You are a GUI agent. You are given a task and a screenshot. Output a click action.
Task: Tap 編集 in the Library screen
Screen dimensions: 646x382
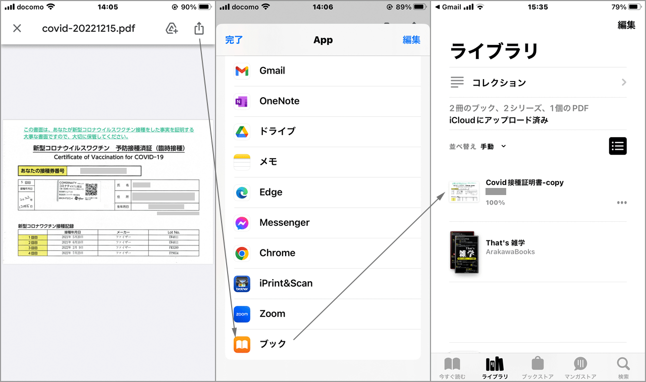pos(626,25)
